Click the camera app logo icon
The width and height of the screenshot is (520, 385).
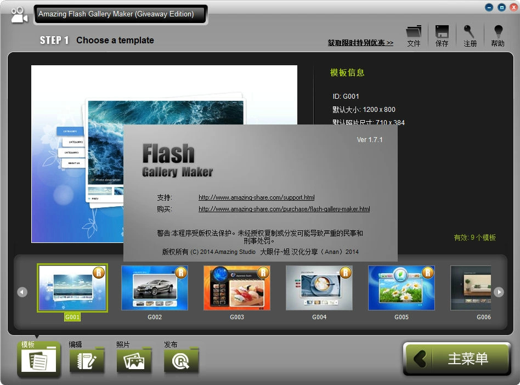(x=19, y=15)
